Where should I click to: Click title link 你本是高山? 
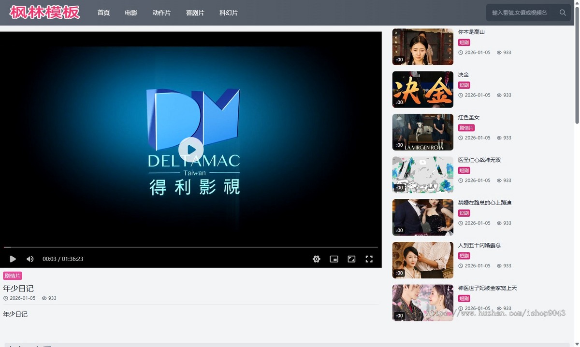coord(471,32)
